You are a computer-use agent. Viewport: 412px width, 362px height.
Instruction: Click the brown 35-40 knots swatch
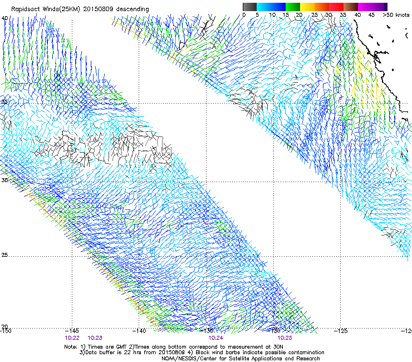click(351, 7)
